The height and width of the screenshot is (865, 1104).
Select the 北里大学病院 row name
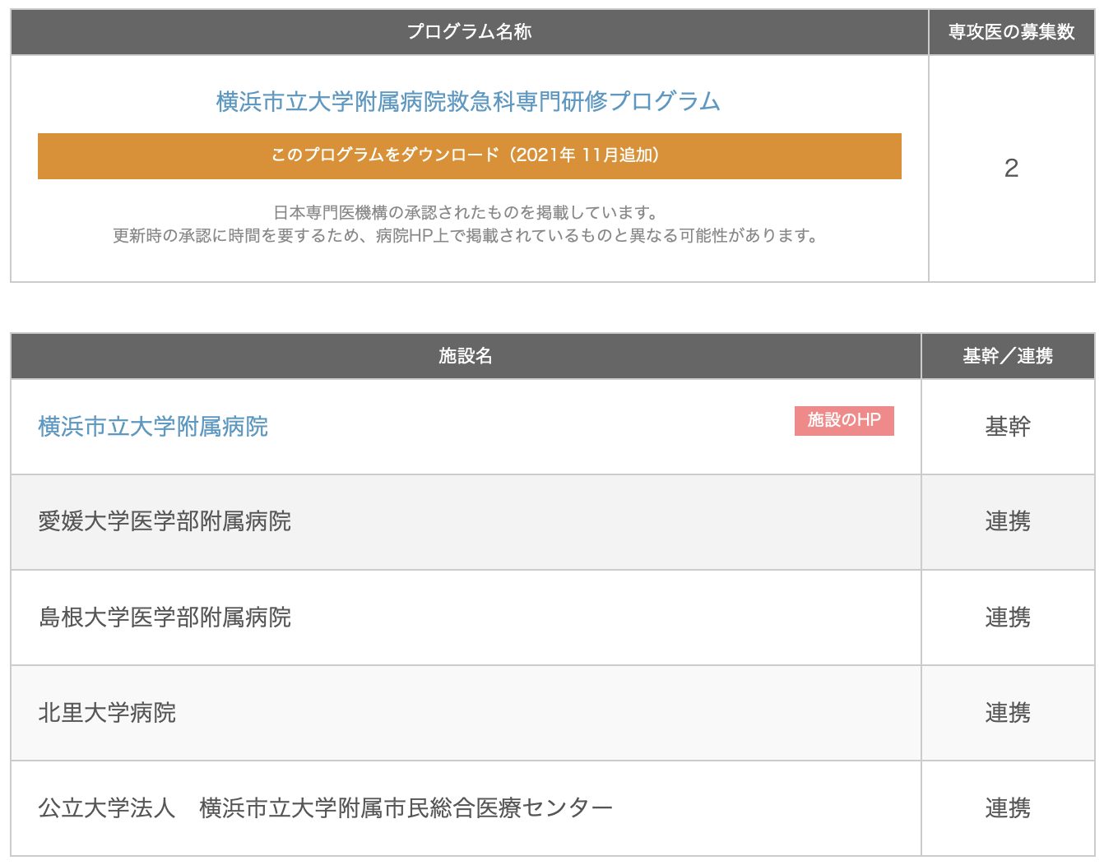coord(107,713)
